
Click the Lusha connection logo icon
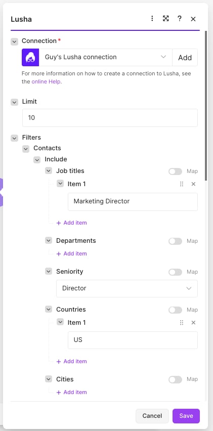click(30, 58)
